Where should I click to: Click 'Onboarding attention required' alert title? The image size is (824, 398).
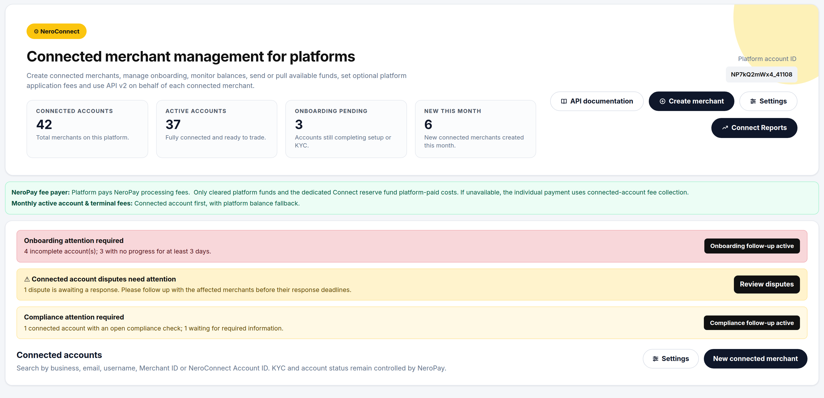pyautogui.click(x=74, y=240)
